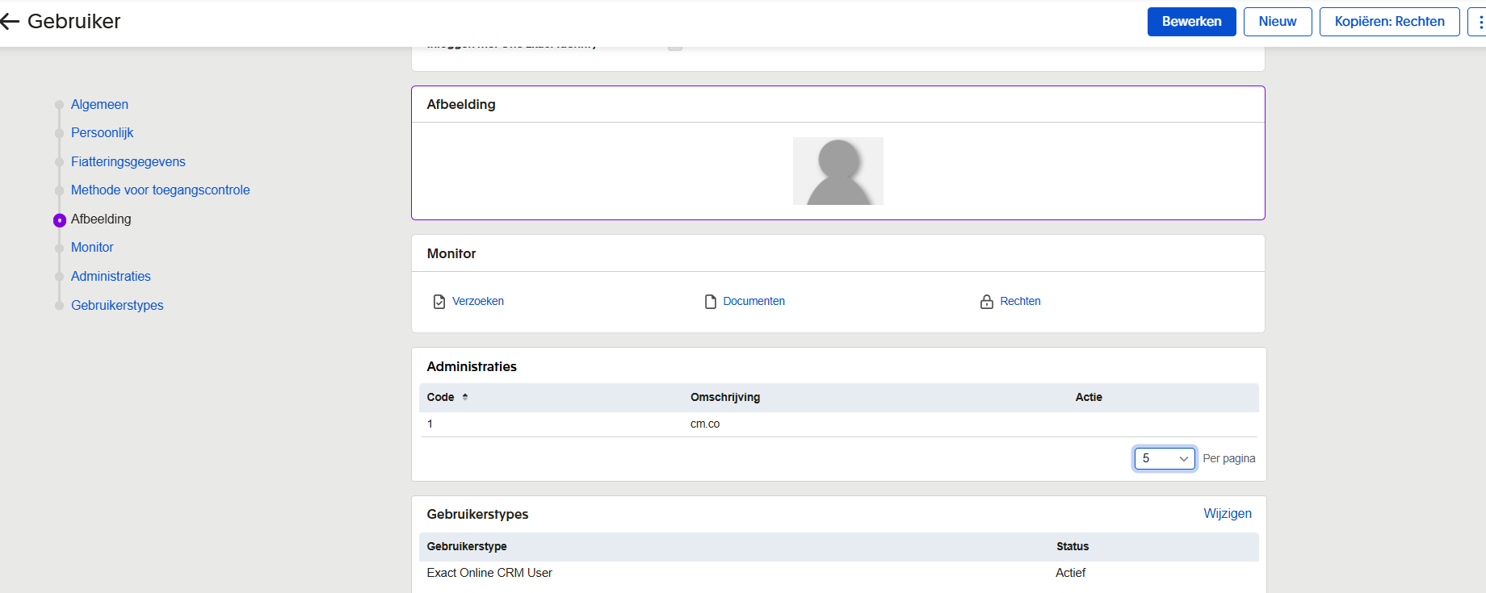Screen dimensions: 1486x593
Task: Select administration code 1 in the table
Action: pos(430,424)
